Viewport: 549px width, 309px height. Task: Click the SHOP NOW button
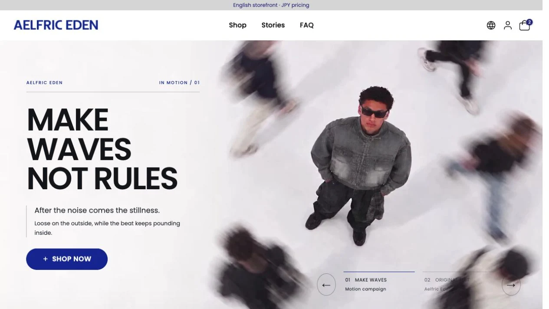coord(67,259)
